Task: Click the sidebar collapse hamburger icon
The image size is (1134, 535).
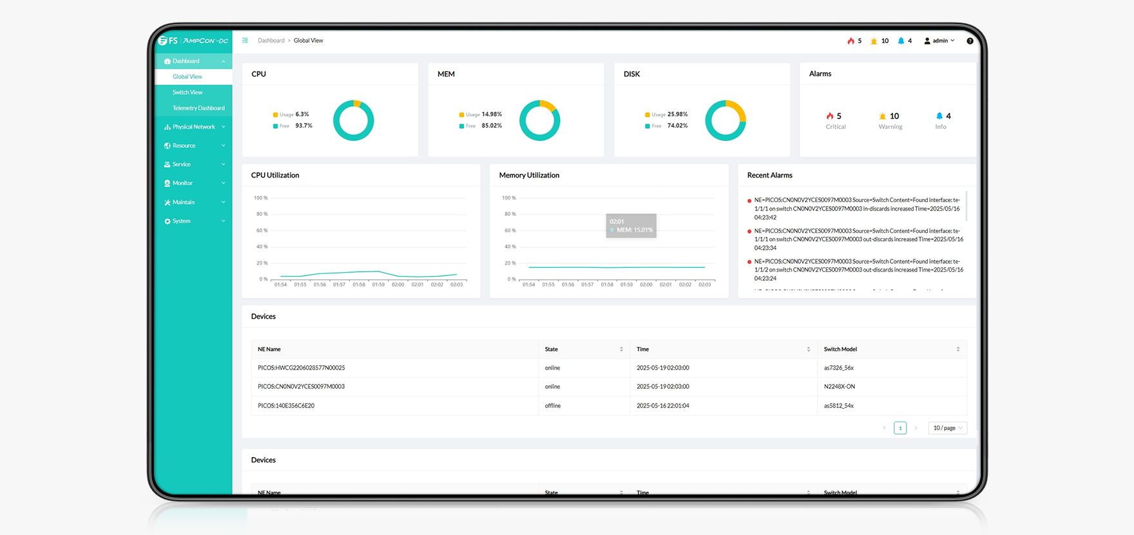Action: (245, 41)
